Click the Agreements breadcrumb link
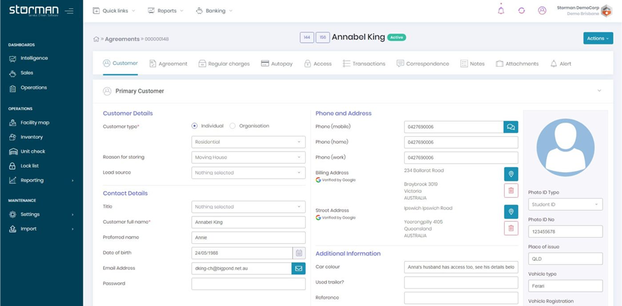This screenshot has width=622, height=306. coord(122,39)
